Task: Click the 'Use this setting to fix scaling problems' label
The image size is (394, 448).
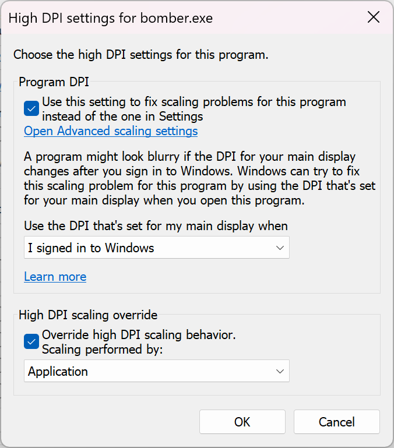Action: point(194,109)
